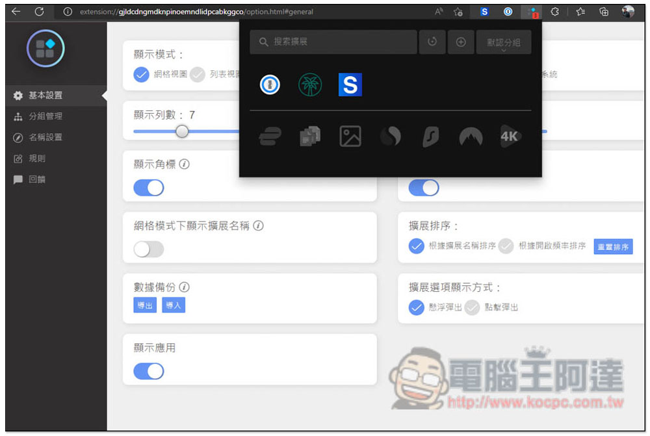
Task: Enable the disabled stacked-bars extension icon
Action: 270,136
